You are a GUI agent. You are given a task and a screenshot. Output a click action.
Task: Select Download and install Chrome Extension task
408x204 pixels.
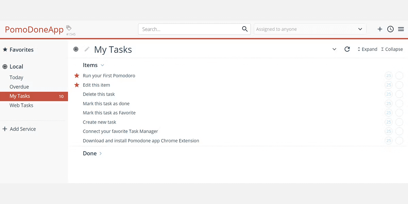141,141
